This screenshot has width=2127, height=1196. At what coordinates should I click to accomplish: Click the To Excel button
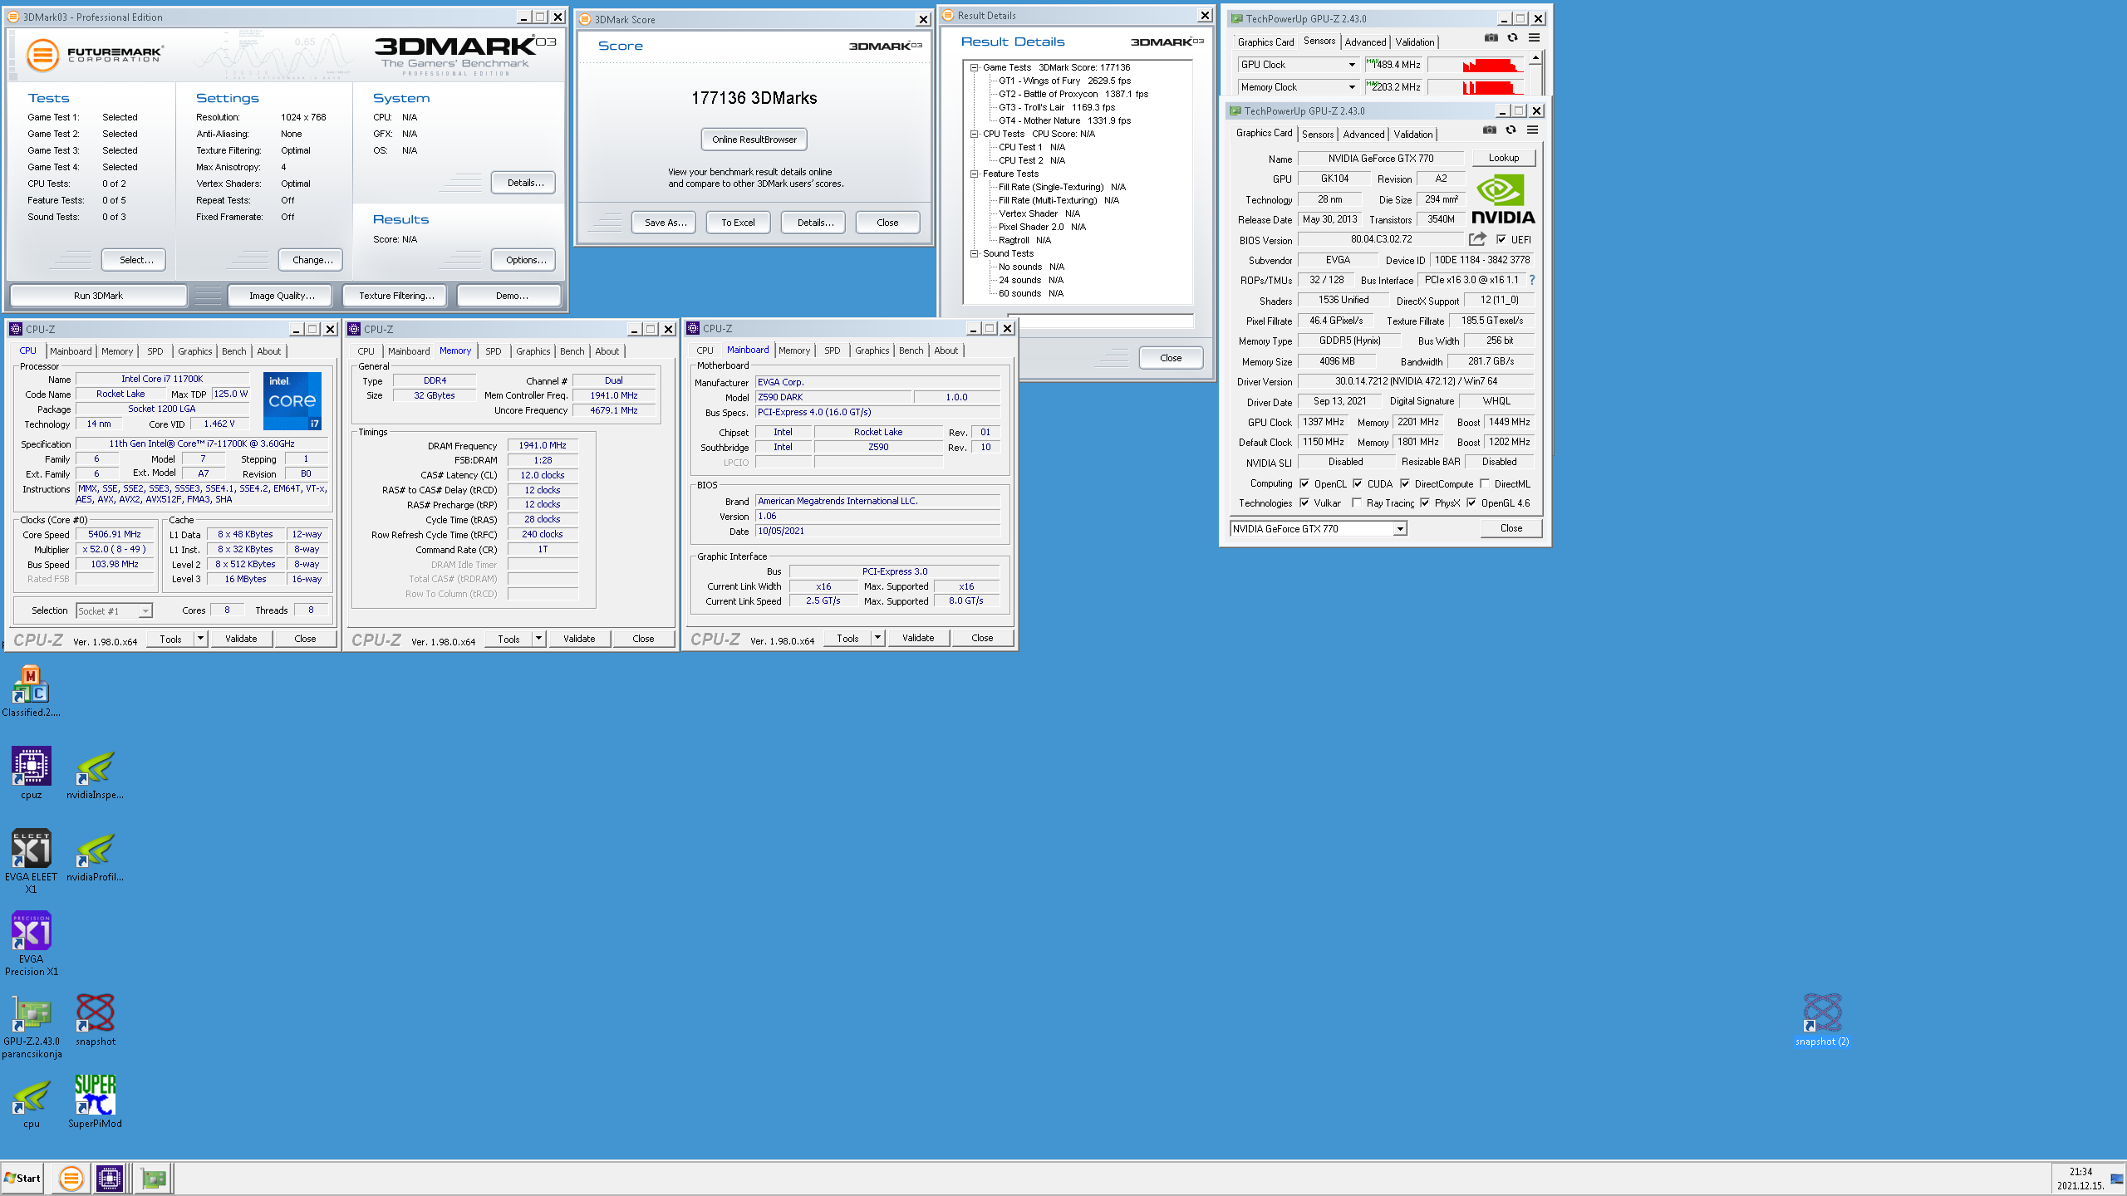738,223
